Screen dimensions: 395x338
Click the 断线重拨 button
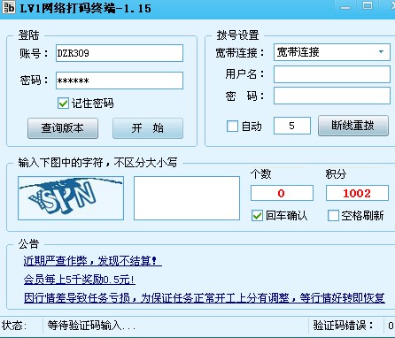click(353, 126)
